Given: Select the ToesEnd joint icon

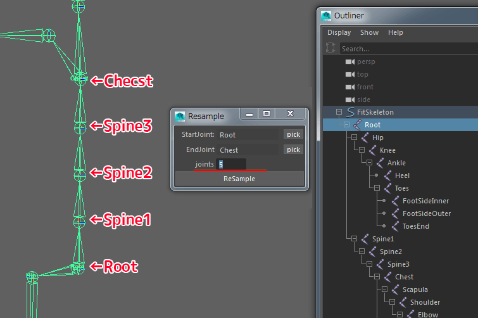Looking at the screenshot, I should click(394, 226).
